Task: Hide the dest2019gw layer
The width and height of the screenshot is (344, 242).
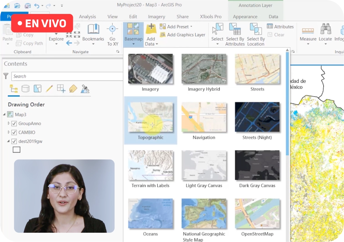Action: (x=14, y=141)
